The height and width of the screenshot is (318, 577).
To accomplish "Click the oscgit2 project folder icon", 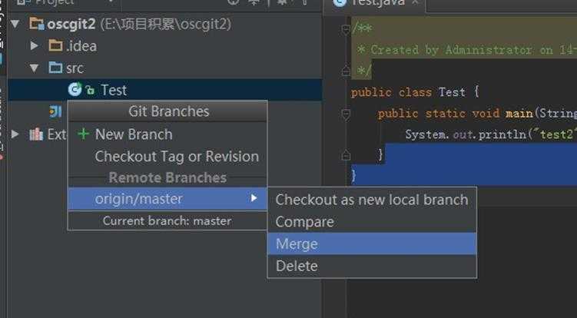I will (37, 25).
